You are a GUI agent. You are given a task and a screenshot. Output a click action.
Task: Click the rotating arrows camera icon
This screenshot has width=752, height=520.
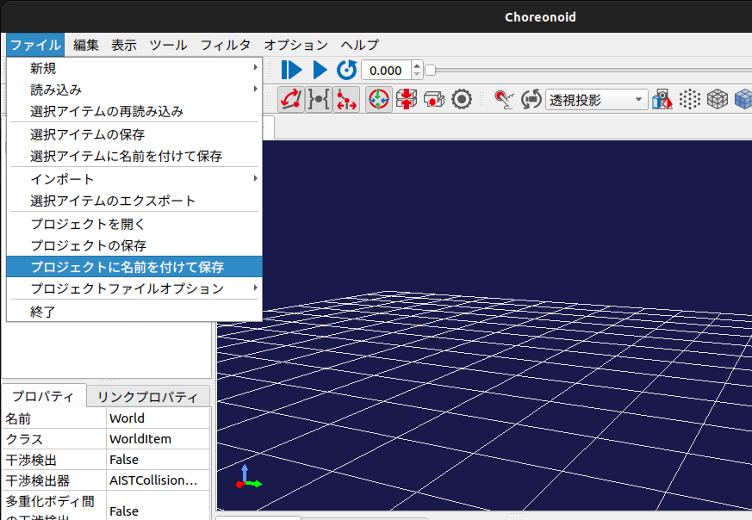531,100
